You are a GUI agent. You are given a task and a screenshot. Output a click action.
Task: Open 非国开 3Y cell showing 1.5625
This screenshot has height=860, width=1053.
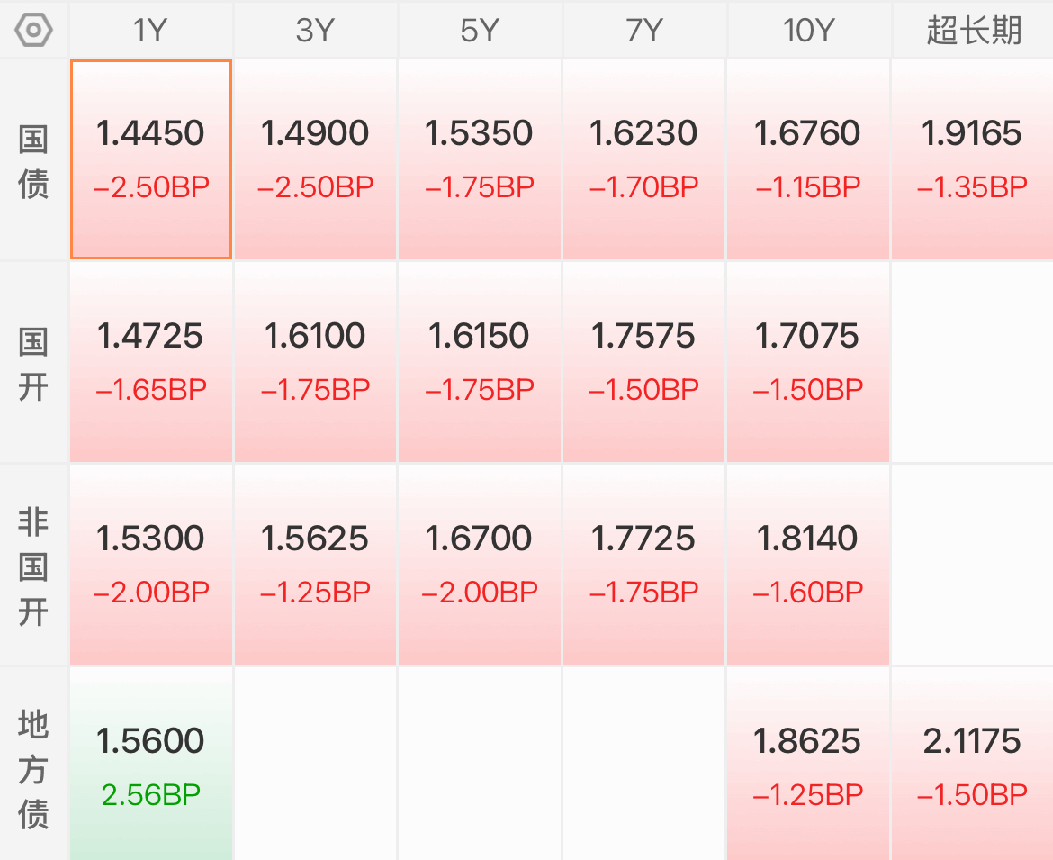[x=315, y=565]
